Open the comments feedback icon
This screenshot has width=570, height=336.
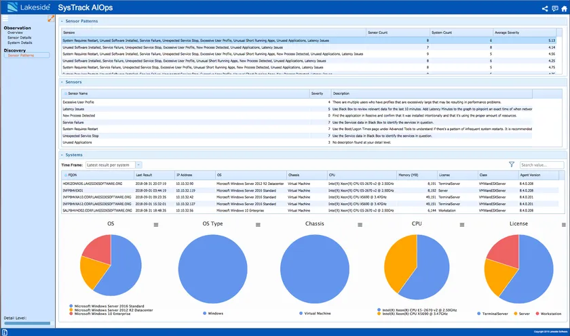(554, 8)
